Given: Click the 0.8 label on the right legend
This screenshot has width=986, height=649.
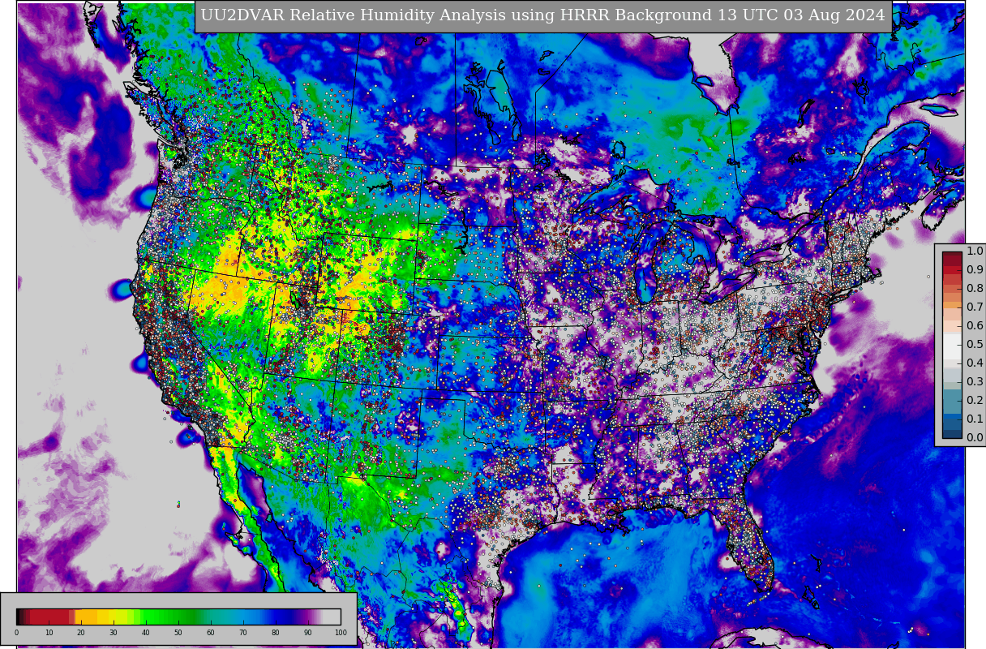Looking at the screenshot, I should [975, 289].
